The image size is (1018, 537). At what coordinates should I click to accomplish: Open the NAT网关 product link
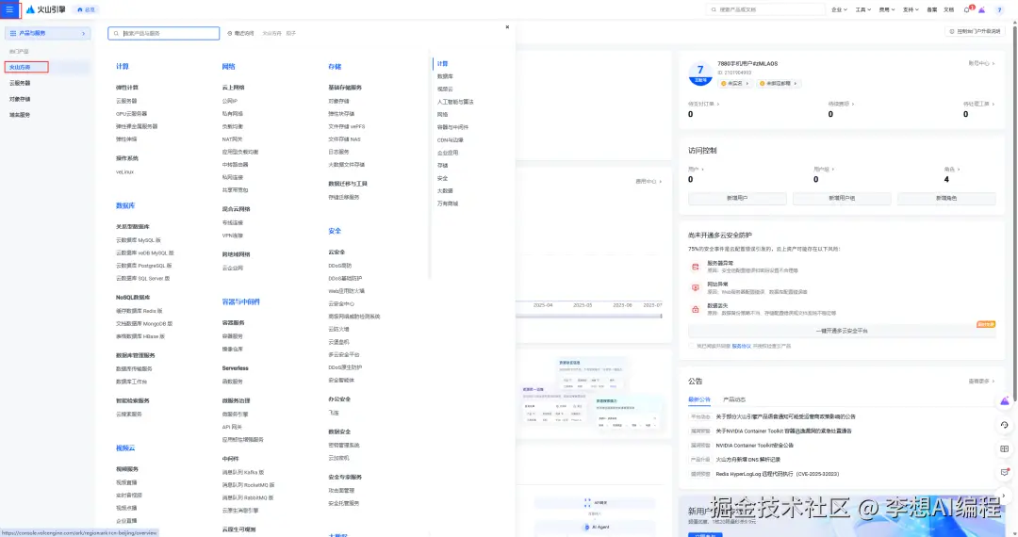click(232, 138)
